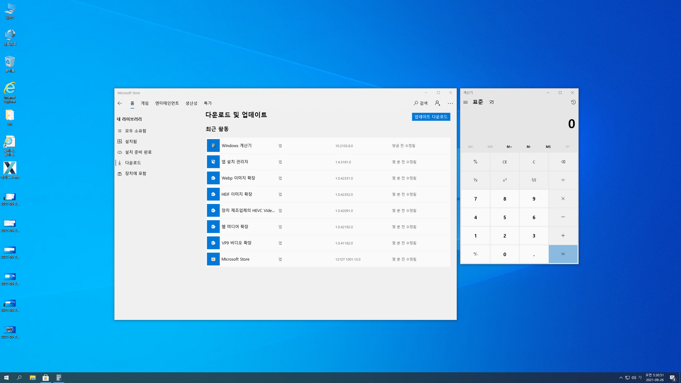Screen dimensions: 681x383
Task: Switch to the 특가 tab
Action: tap(207, 103)
